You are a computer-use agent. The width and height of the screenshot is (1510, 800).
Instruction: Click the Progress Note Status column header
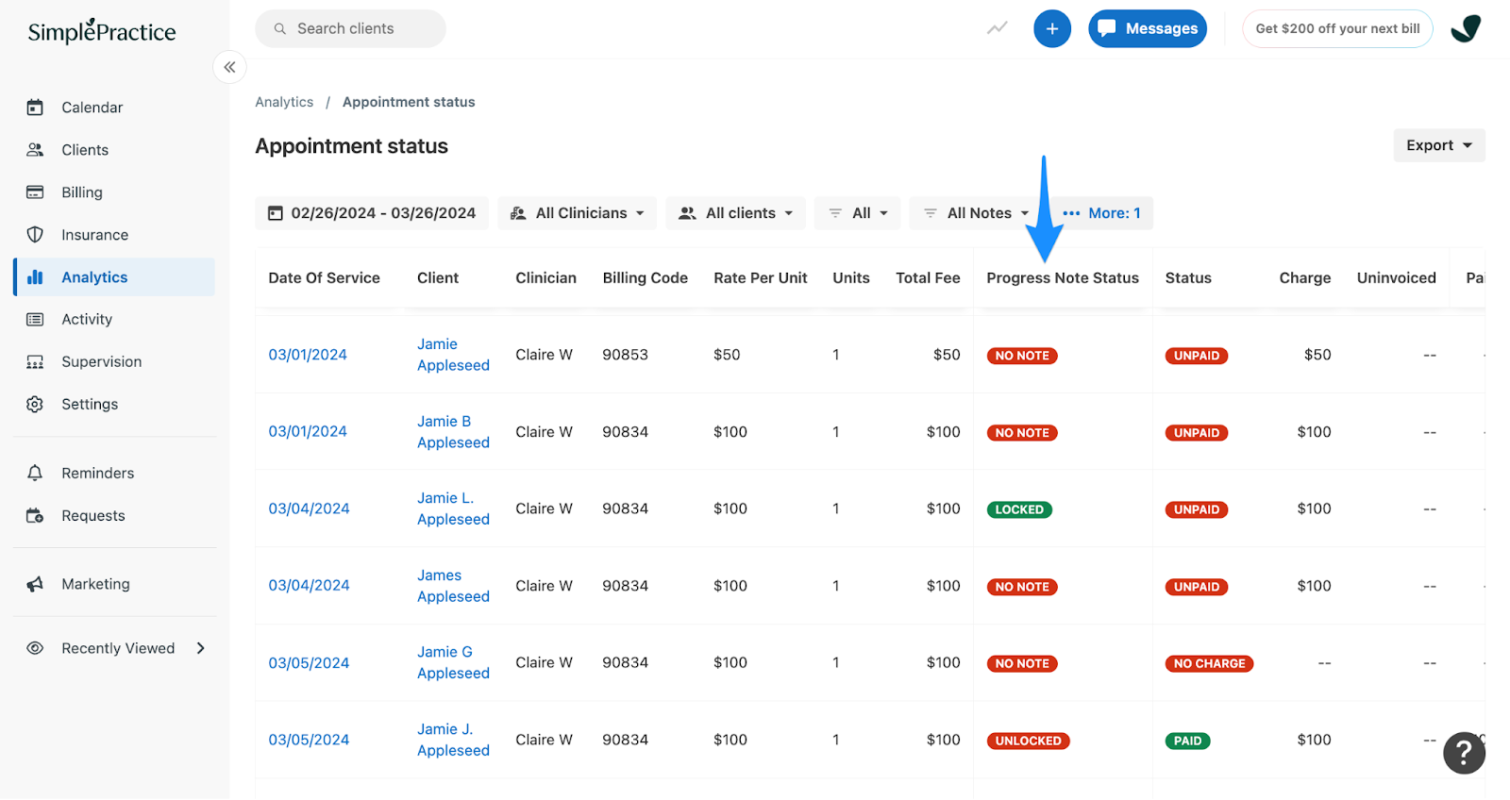[1063, 278]
